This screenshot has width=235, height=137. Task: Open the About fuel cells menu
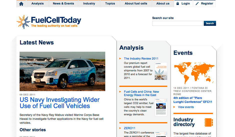pyautogui.click(x=136, y=3)
